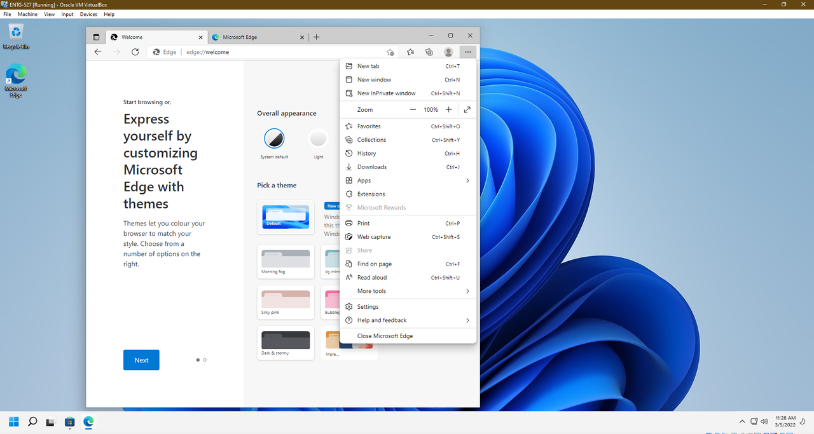Click the Find on page icon in menu
Viewport: 814px width, 434px height.
348,264
